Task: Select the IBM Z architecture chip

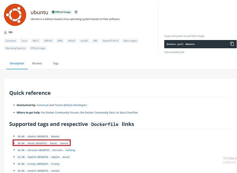Action: 36,41
